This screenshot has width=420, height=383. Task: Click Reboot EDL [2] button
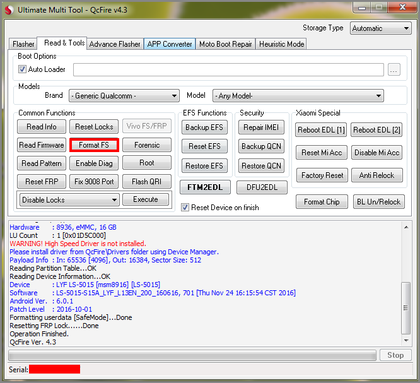pyautogui.click(x=376, y=130)
